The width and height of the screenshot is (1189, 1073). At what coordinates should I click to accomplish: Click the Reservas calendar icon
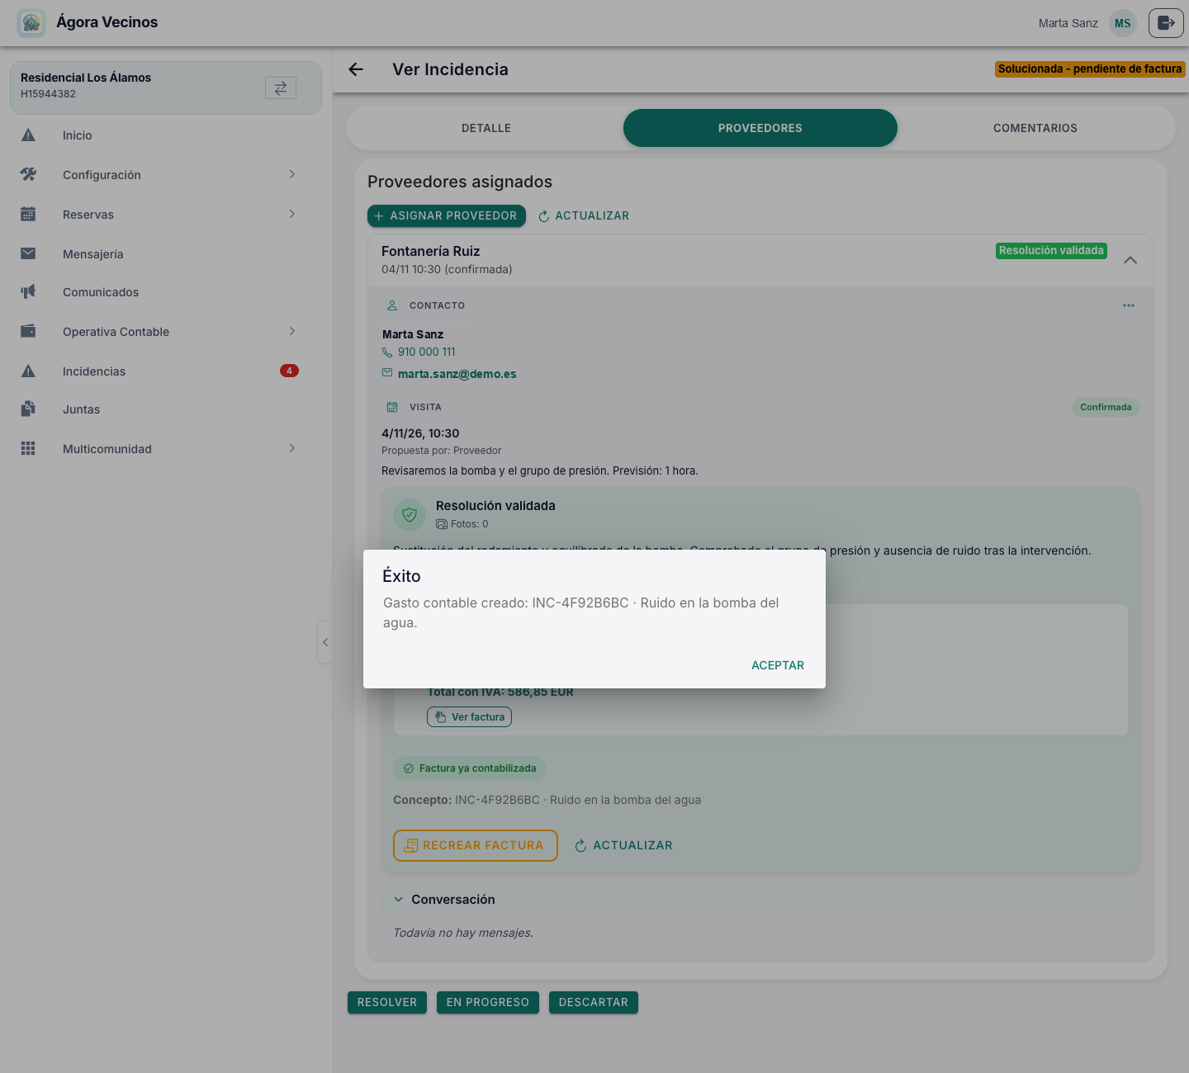point(28,215)
